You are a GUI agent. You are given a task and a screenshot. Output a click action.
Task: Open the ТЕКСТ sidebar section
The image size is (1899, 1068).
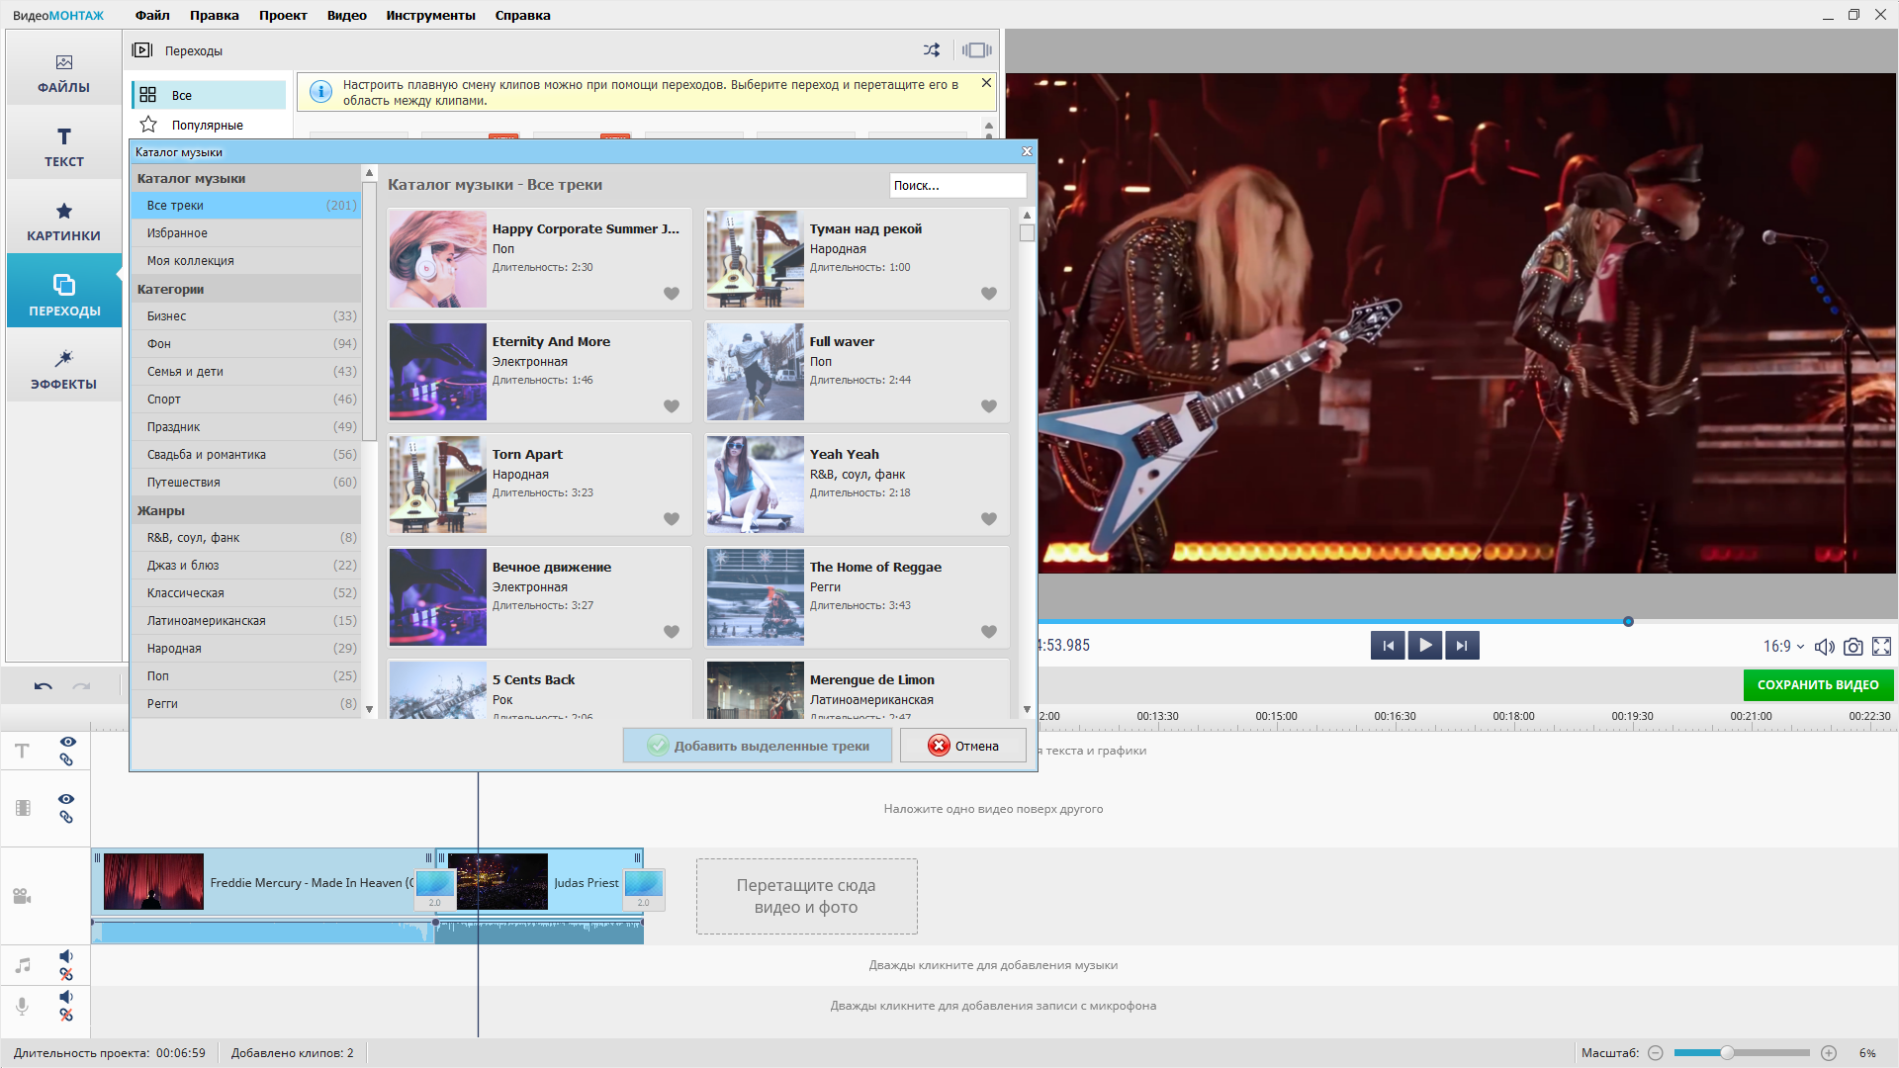pos(64,146)
